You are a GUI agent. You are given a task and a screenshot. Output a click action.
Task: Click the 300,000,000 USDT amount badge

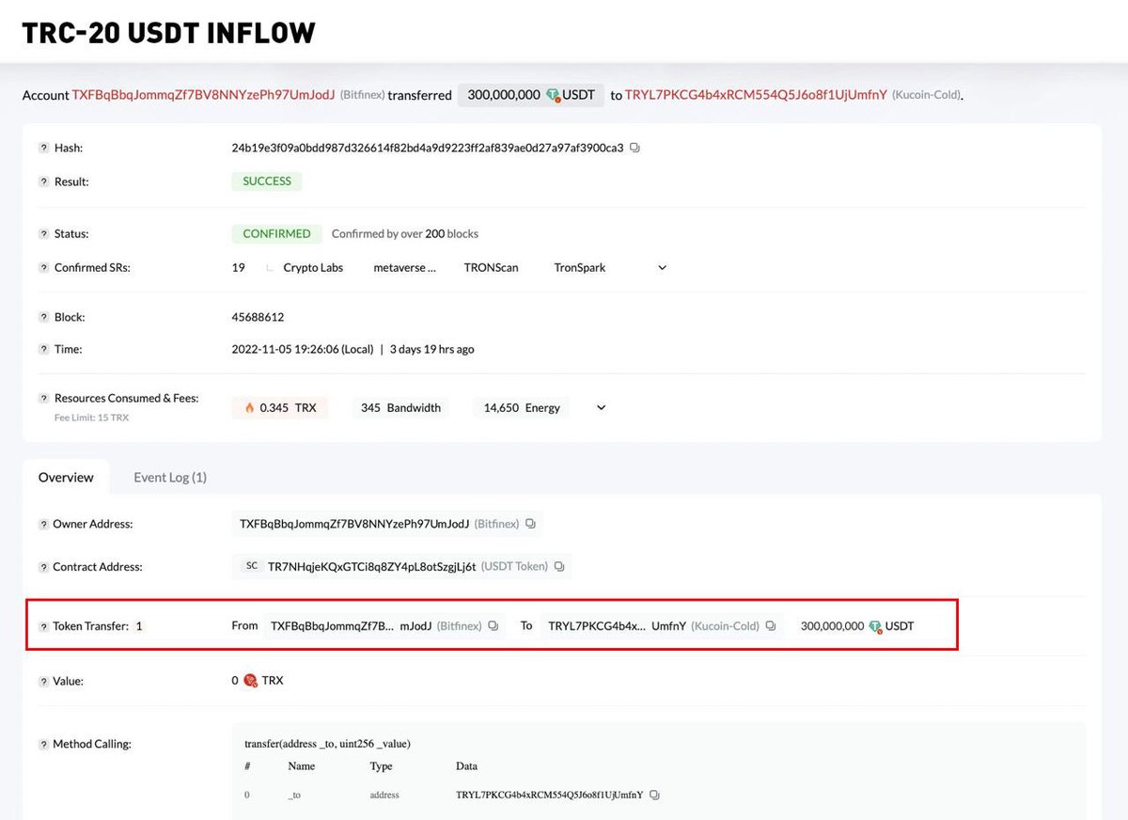pos(530,94)
